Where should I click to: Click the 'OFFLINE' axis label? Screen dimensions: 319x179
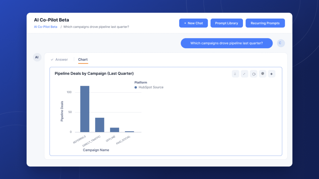pyautogui.click(x=111, y=139)
